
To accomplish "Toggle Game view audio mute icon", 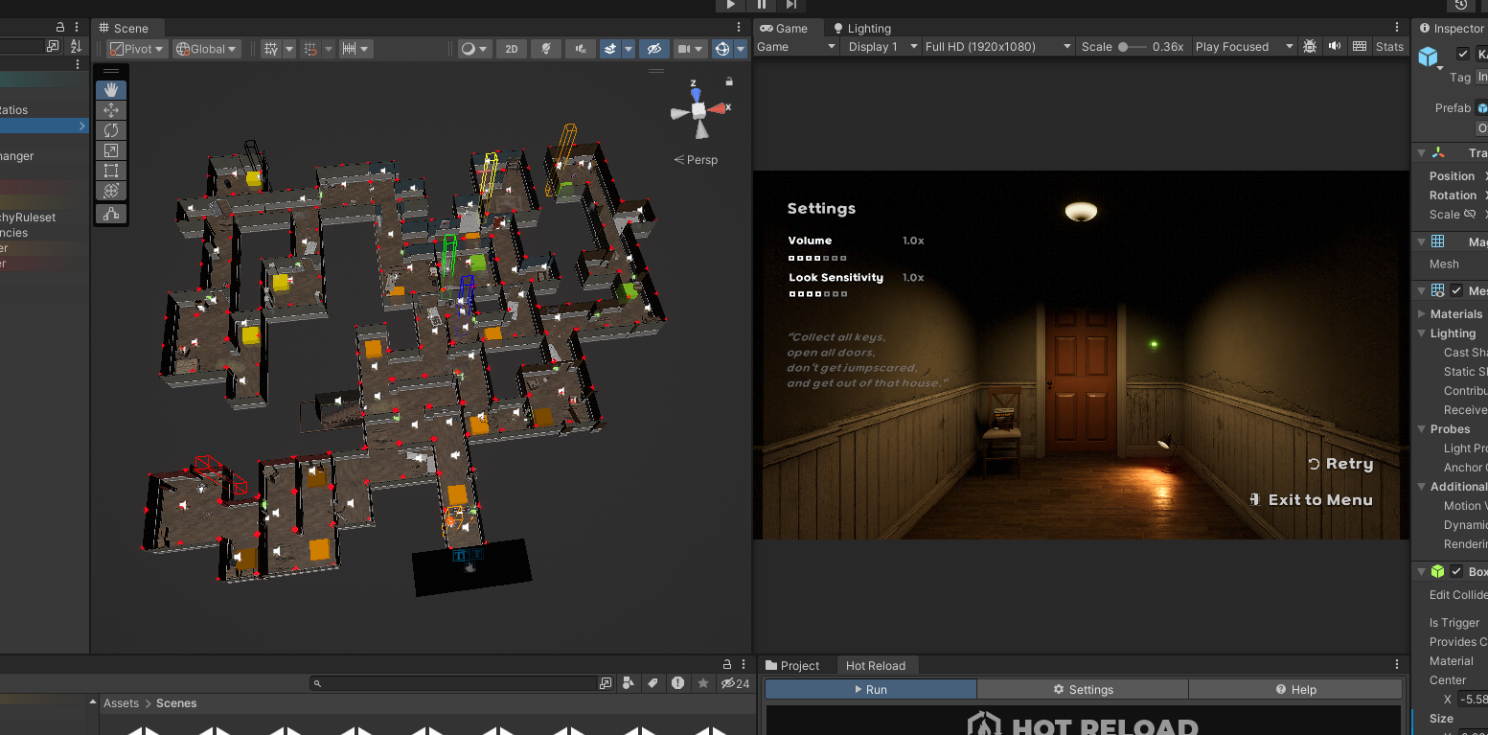I will coord(1334,46).
